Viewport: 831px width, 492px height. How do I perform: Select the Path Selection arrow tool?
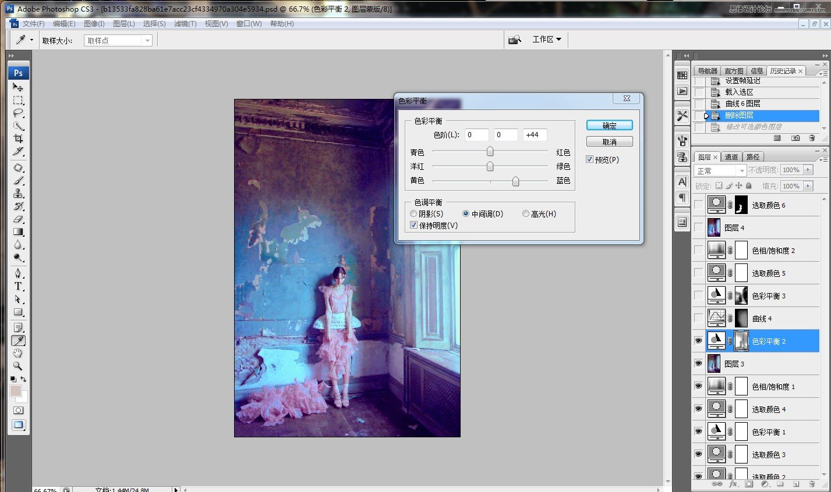tap(18, 299)
